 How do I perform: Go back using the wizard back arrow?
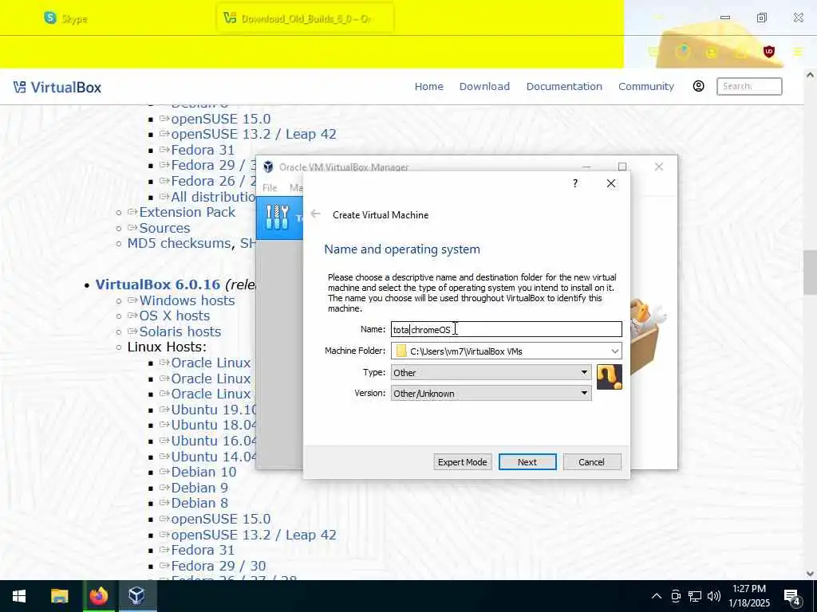315,214
